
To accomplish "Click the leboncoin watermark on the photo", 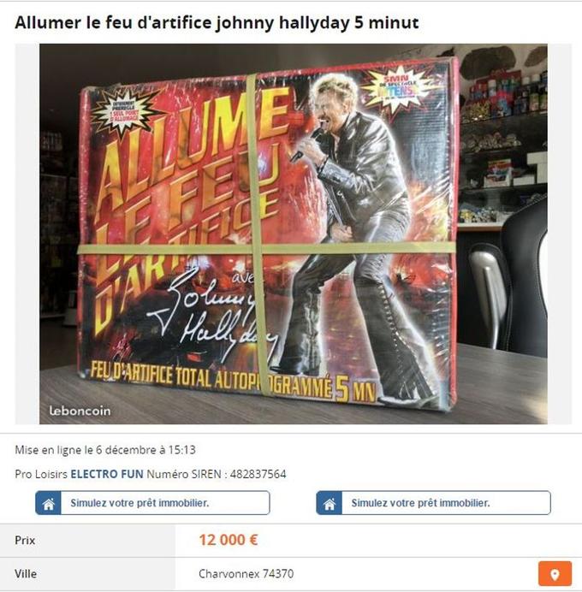I will [80, 411].
